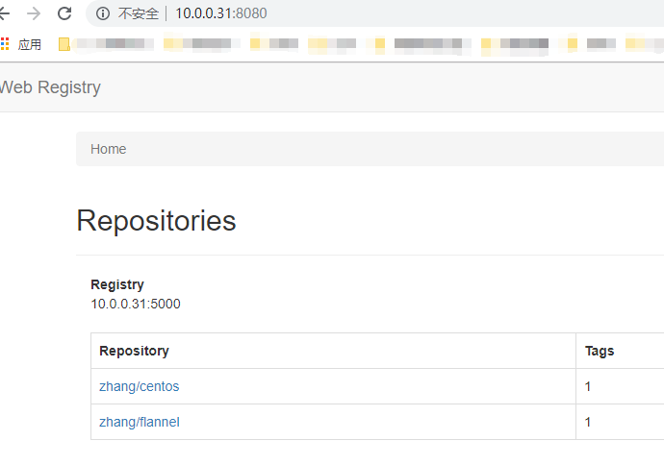The width and height of the screenshot is (664, 465).
Task: Click the tag count for zhang/centos
Action: point(588,386)
